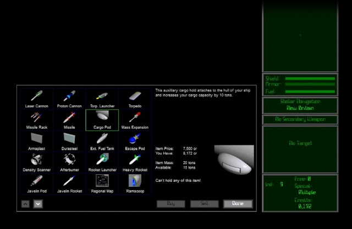Click the Available 15 tons text

pyautogui.click(x=175, y=168)
